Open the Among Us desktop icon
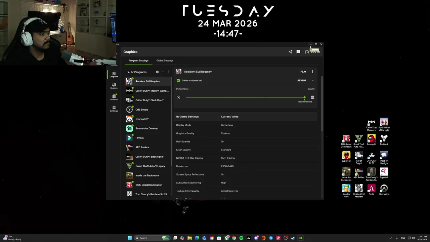 [372, 140]
